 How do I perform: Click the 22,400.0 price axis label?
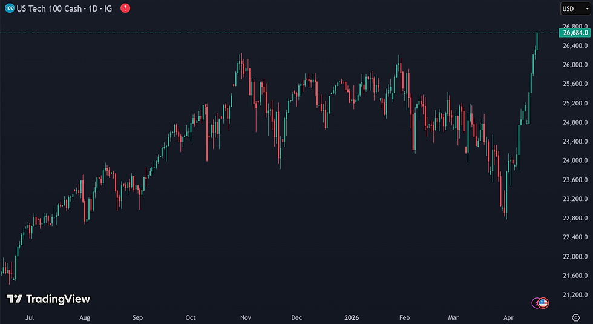[x=575, y=237]
